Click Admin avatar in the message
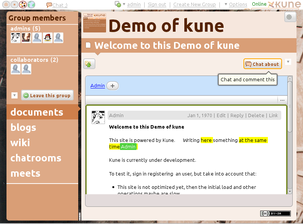The width and height of the screenshot is (303, 224). pos(98,117)
